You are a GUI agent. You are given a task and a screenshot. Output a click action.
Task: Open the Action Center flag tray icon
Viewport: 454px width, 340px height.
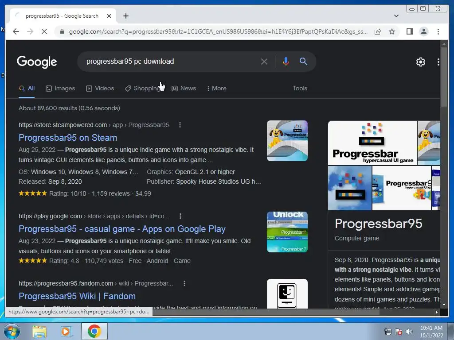(399, 332)
